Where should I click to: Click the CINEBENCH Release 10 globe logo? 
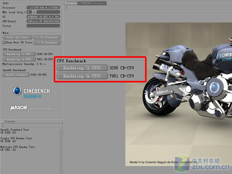pyautogui.click(x=17, y=91)
